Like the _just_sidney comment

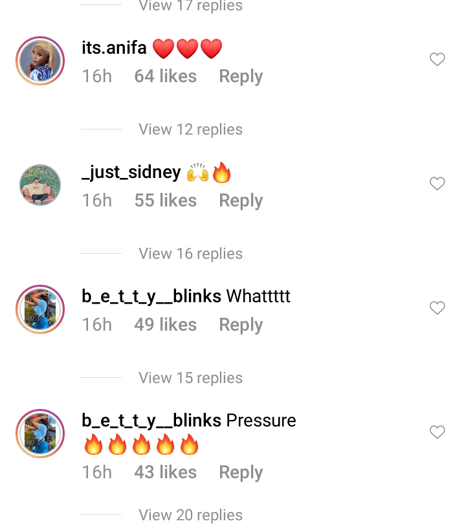click(x=437, y=184)
